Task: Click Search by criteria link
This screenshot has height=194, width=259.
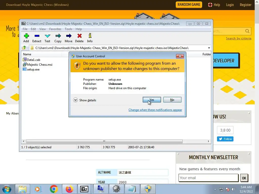Action: (239, 38)
